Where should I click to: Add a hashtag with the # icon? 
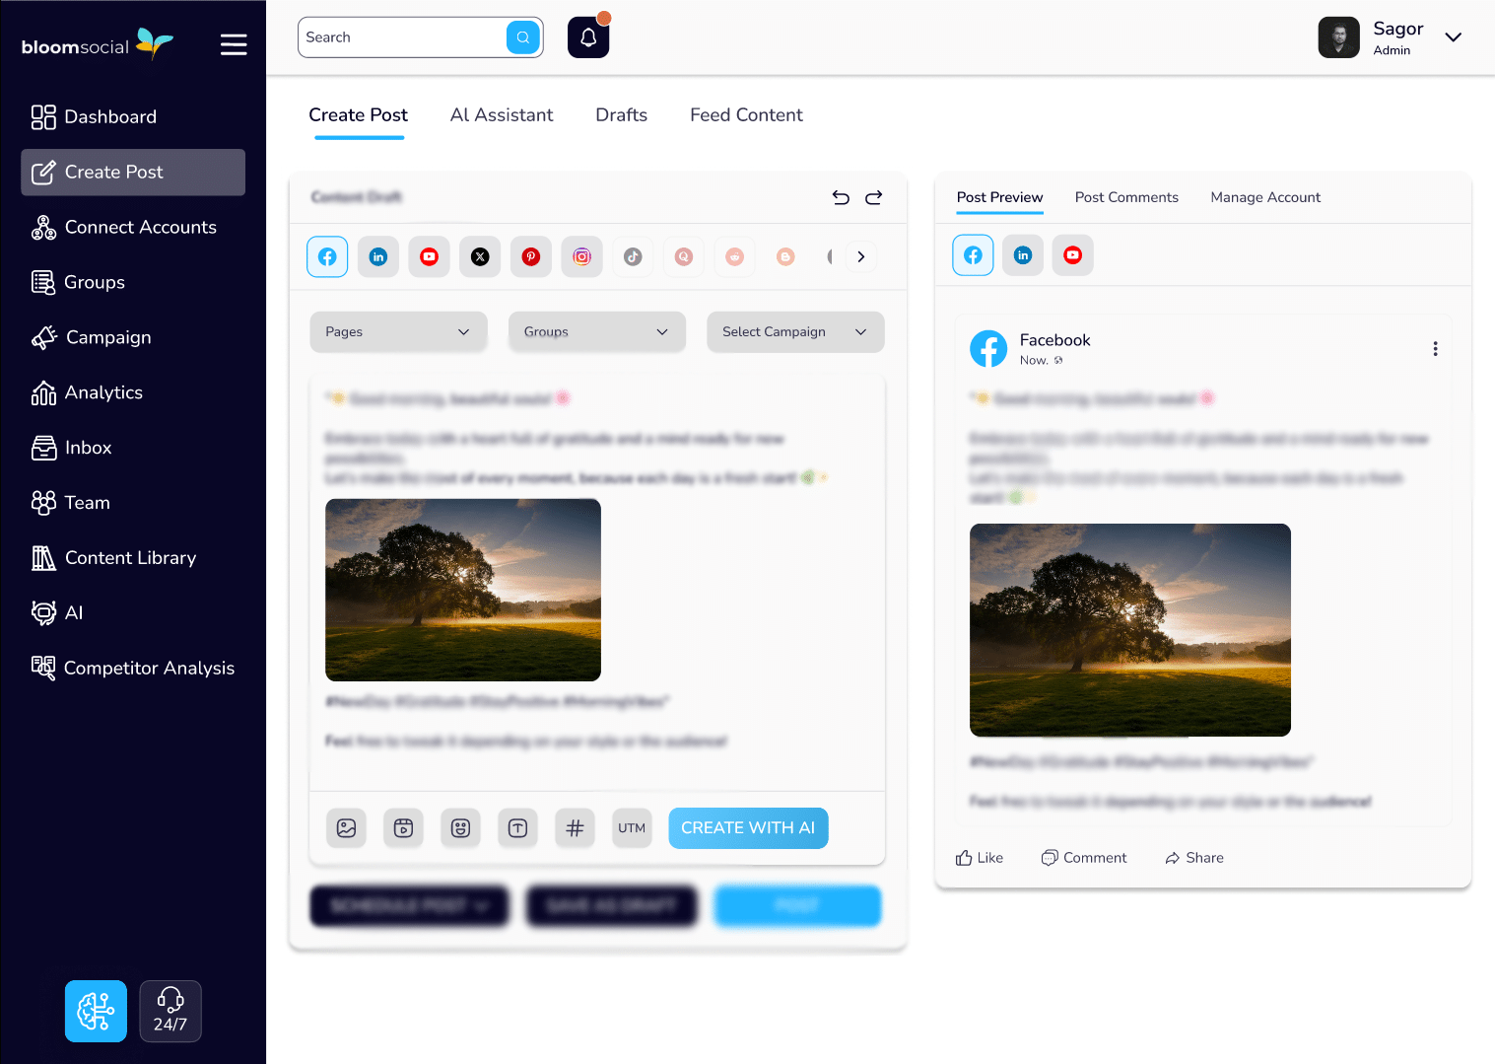576,828
